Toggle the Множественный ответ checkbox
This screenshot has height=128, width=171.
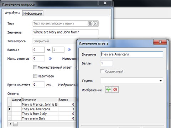coord(35,67)
